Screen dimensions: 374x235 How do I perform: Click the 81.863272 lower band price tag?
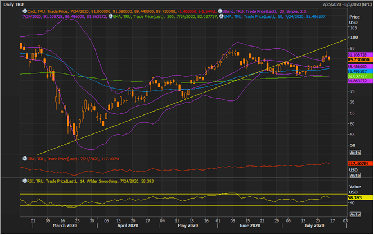point(360,81)
